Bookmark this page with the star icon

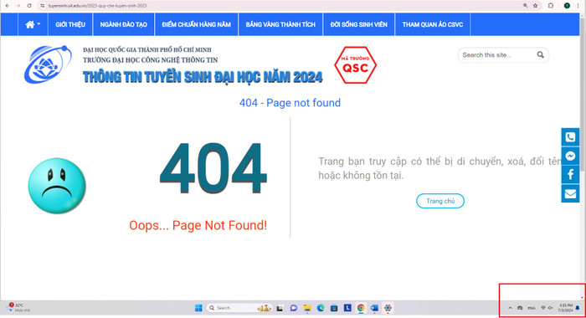(x=535, y=6)
